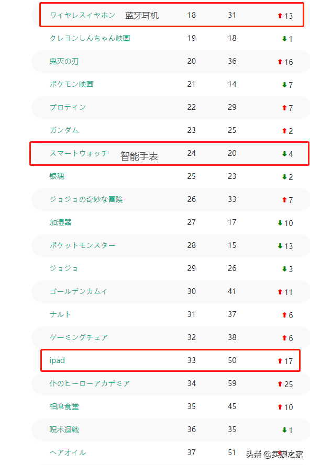Open the スマートウォッチ keyword link
Screen dimensions: 310x465
pyautogui.click(x=79, y=153)
